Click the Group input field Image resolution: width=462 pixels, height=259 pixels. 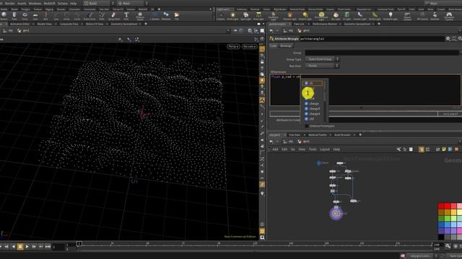pyautogui.click(x=382, y=53)
